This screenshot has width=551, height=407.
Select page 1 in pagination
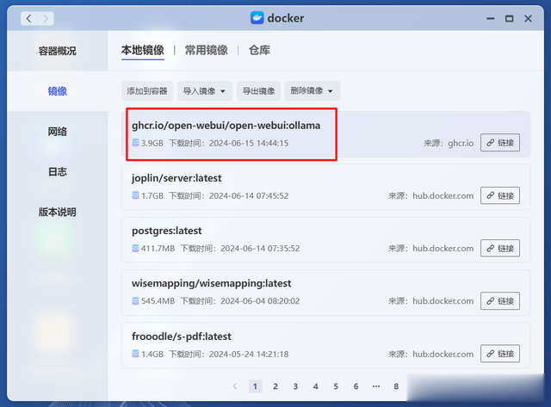[x=255, y=386]
